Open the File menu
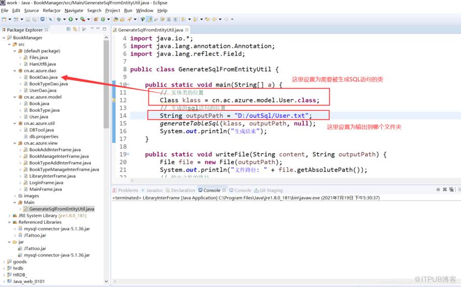Image resolution: width=461 pixels, height=287 pixels. click(x=5, y=10)
